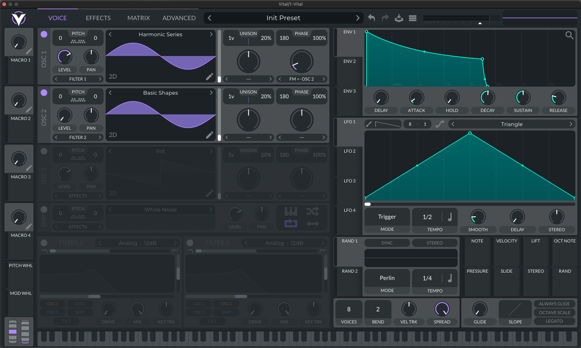
Task: Open LFO 1 Trigger mode dropdown
Action: point(387,217)
